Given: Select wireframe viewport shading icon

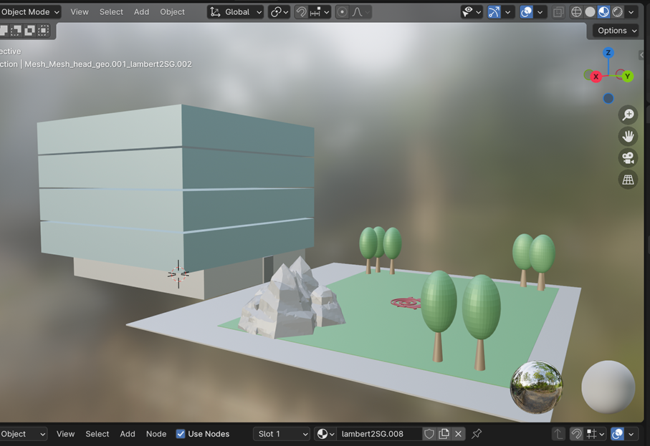Looking at the screenshot, I should pyautogui.click(x=576, y=12).
